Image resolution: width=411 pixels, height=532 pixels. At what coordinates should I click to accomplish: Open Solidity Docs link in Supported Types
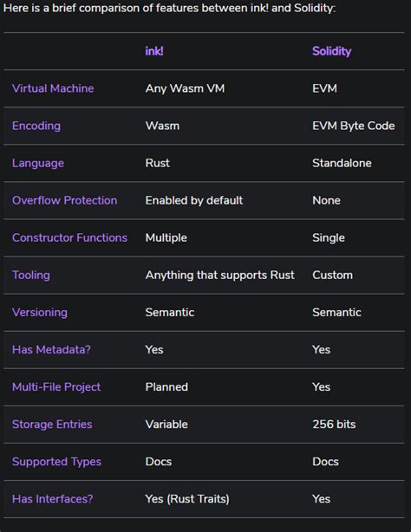click(x=325, y=462)
